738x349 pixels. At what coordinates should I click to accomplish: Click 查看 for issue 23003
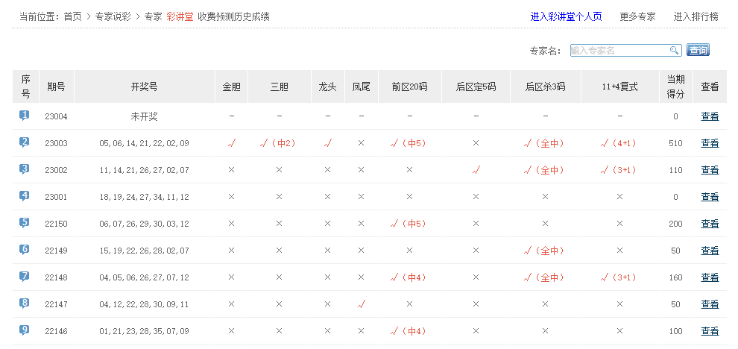(x=710, y=143)
